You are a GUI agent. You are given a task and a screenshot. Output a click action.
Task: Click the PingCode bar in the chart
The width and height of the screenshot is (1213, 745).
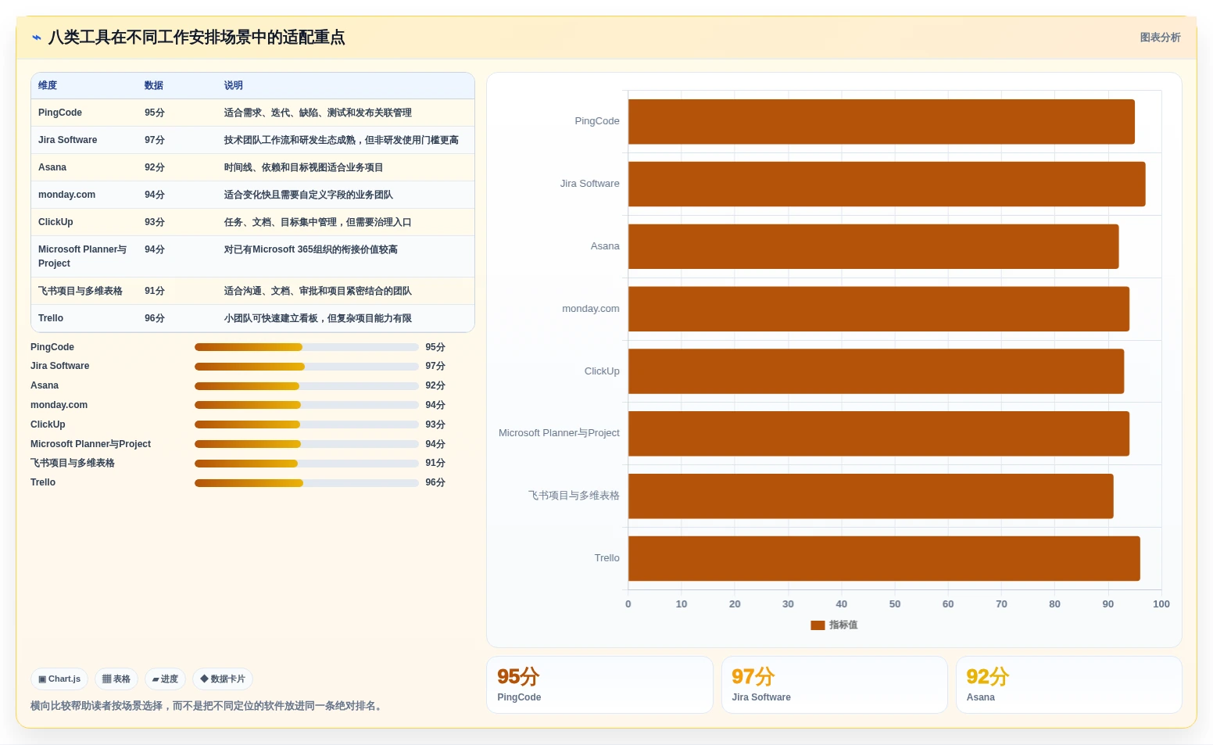click(x=882, y=122)
